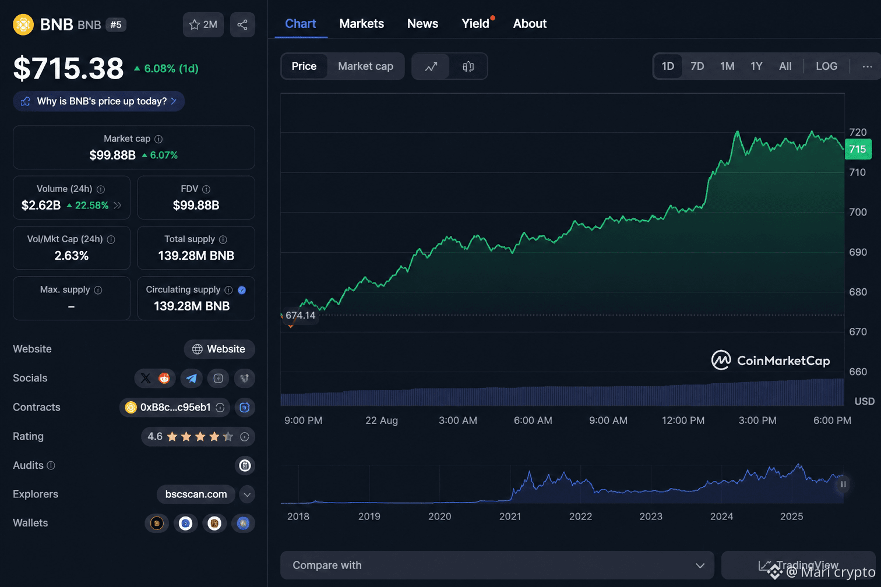Open the Yield tab
Image resolution: width=881 pixels, height=587 pixels.
tap(475, 24)
